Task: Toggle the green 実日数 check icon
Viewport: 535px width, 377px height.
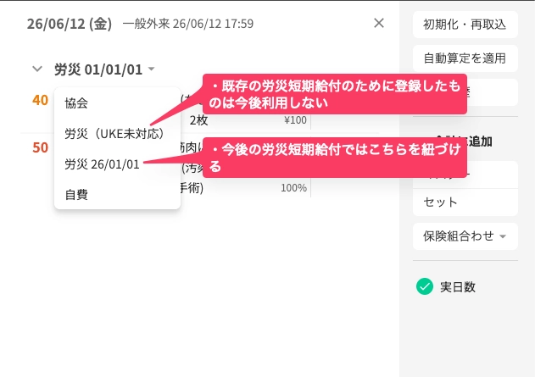Action: (425, 286)
